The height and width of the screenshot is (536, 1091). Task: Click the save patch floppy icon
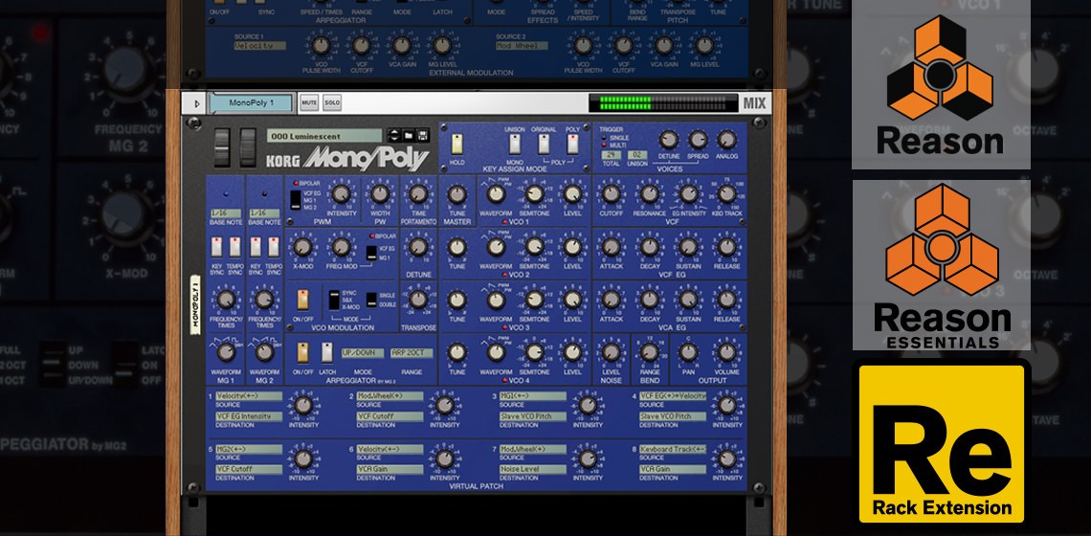pyautogui.click(x=423, y=136)
